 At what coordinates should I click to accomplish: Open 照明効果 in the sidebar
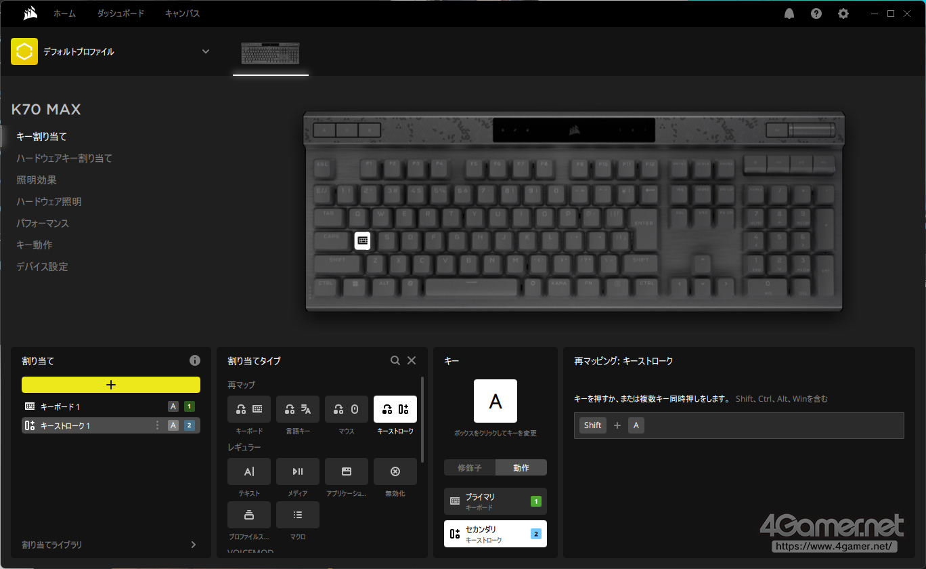pos(37,180)
